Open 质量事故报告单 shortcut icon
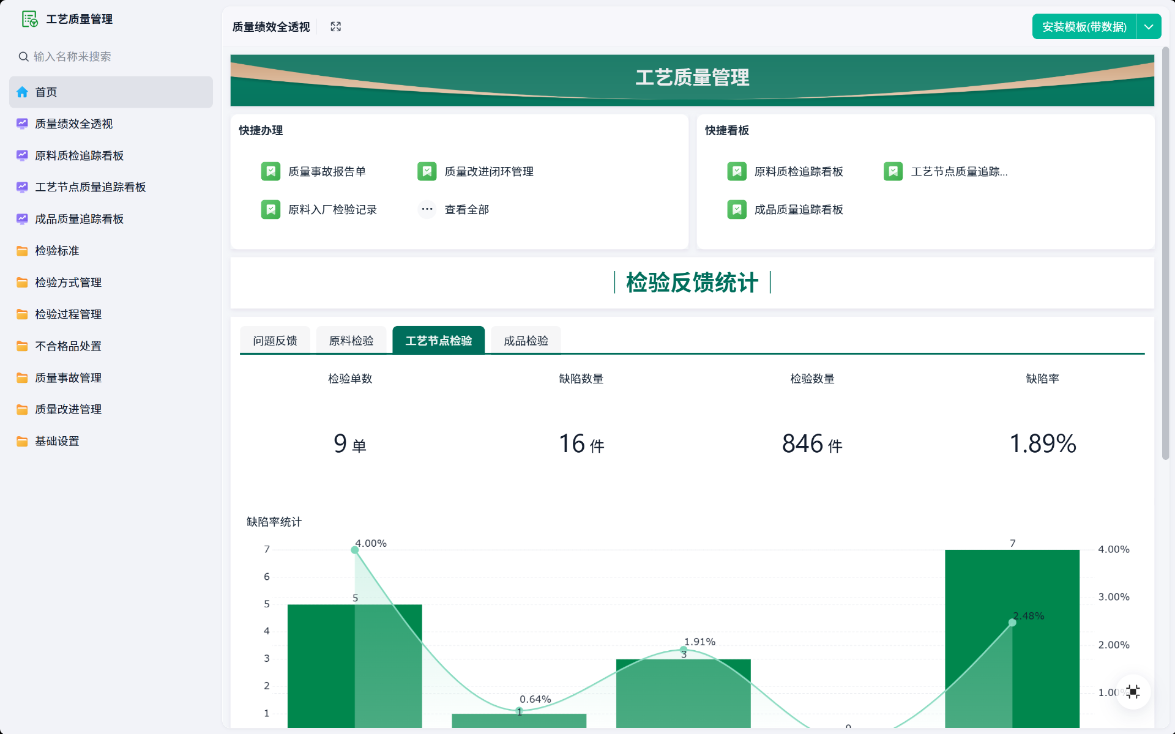The image size is (1175, 734). 270,172
